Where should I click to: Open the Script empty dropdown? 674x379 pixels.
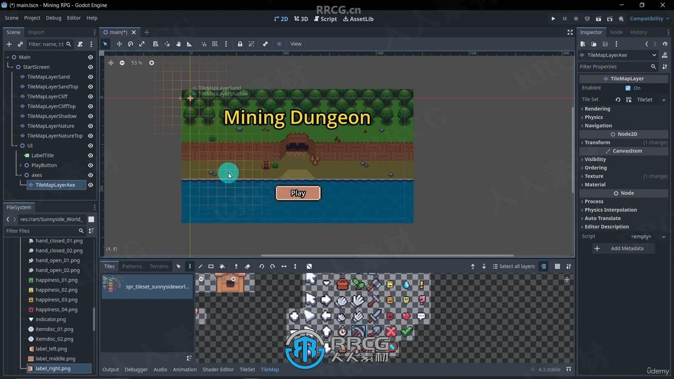[x=663, y=236]
